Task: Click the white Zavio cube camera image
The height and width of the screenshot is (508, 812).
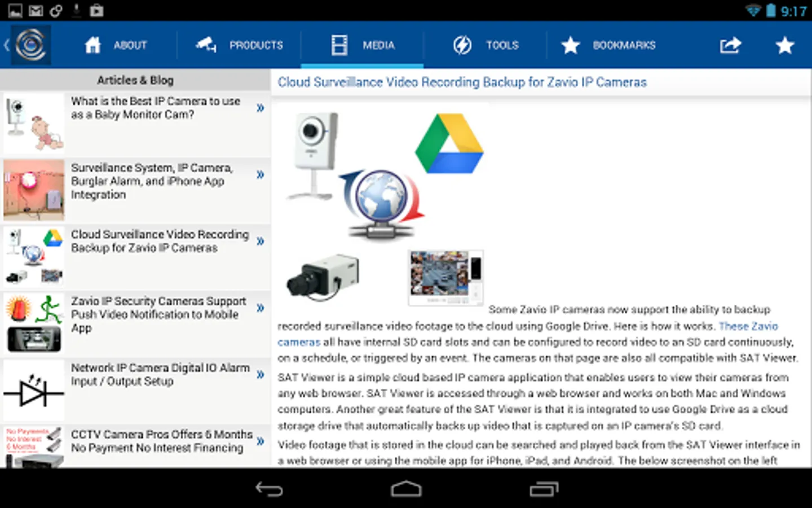Action: 311,155
